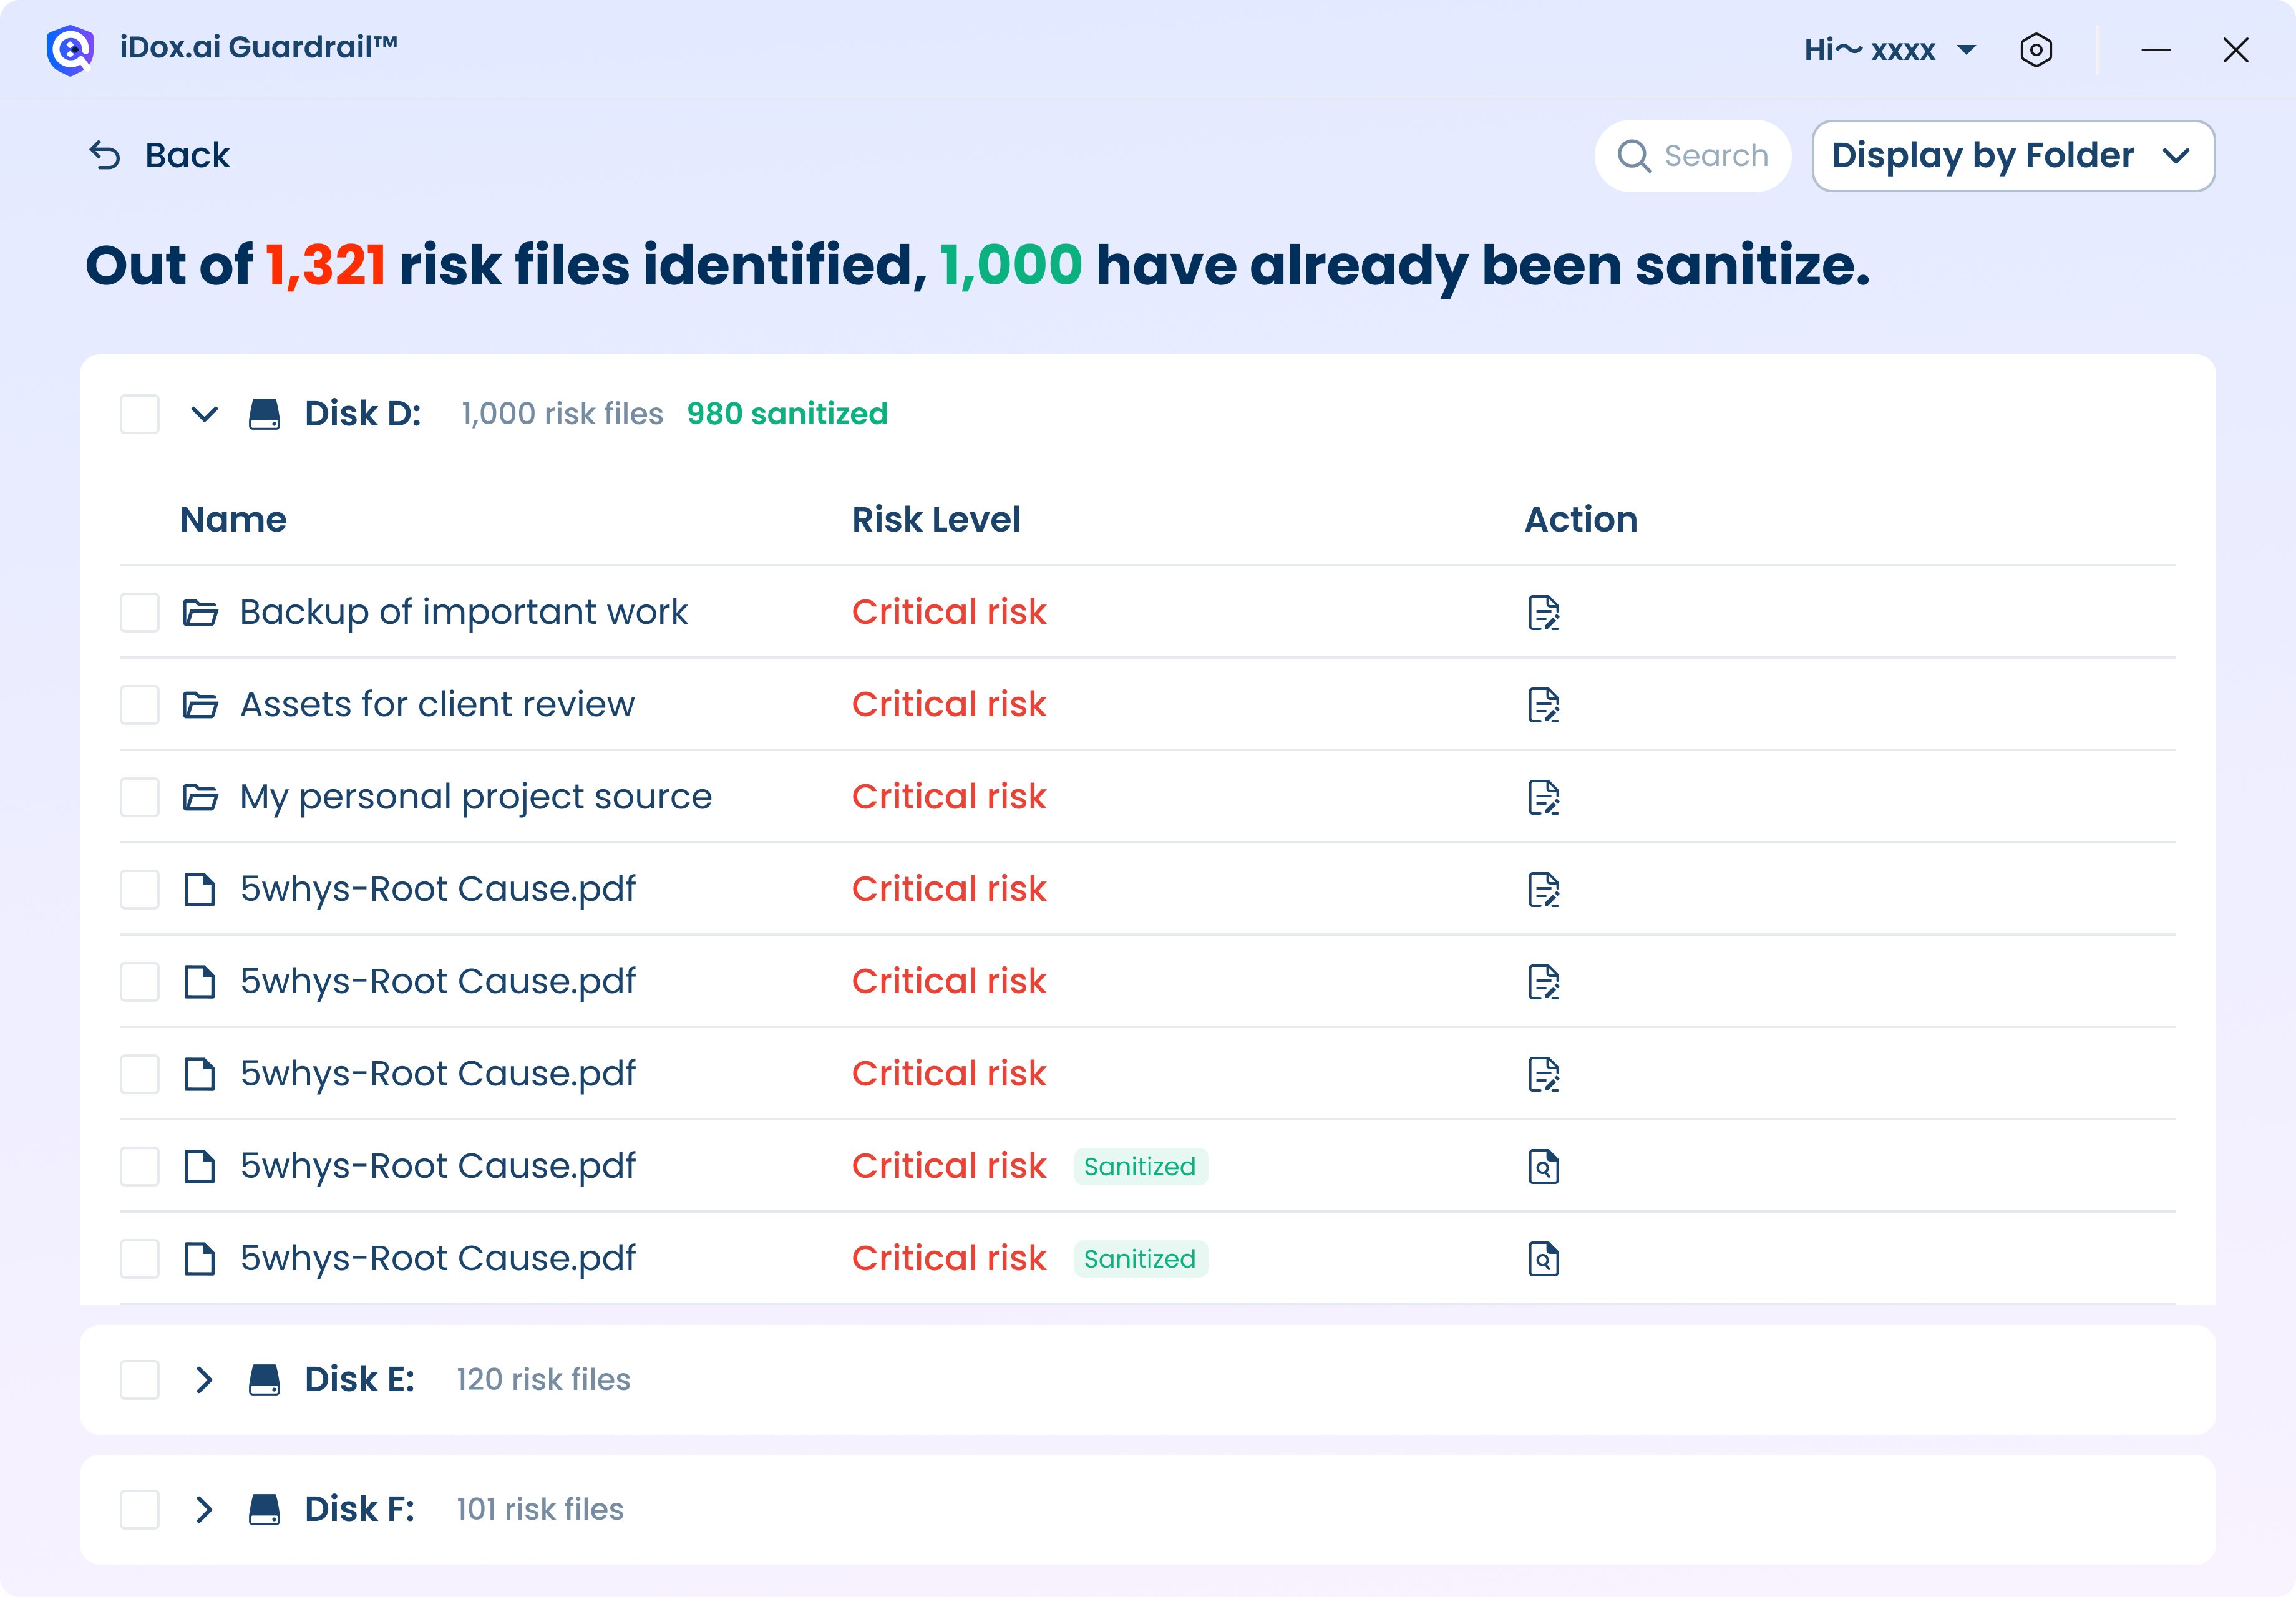Expand the Disk E section
The width and height of the screenshot is (2296, 1597).
(x=204, y=1379)
